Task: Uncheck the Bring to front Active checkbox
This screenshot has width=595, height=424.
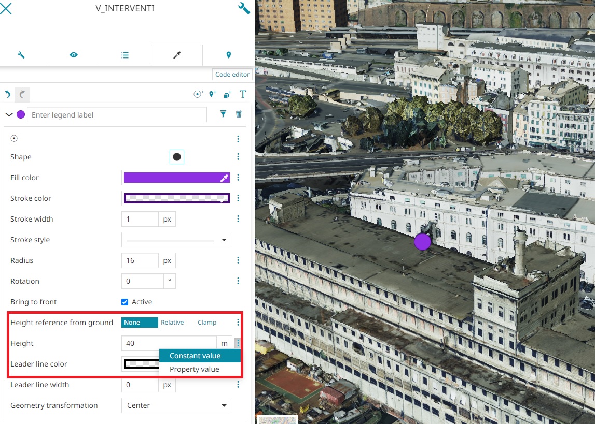Action: 124,302
